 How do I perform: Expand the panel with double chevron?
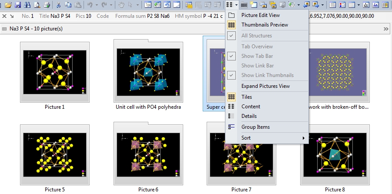(386, 29)
